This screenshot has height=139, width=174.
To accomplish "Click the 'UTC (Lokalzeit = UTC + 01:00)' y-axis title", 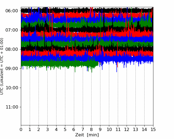I will pyautogui.click(x=2, y=66).
